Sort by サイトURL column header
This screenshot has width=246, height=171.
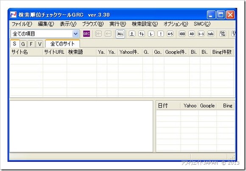(55, 52)
